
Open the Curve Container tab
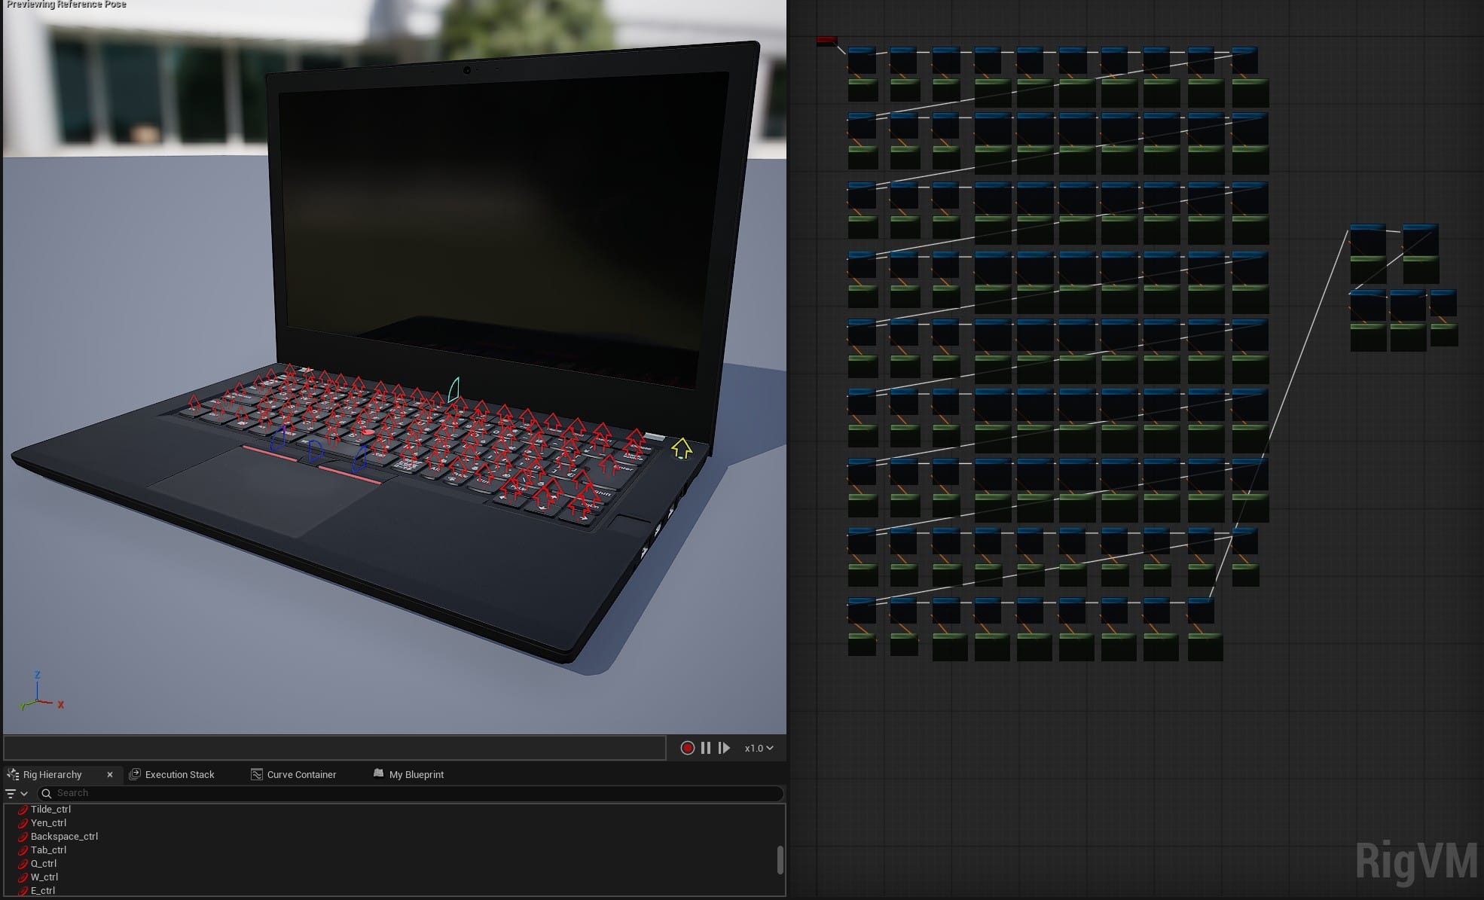(301, 774)
